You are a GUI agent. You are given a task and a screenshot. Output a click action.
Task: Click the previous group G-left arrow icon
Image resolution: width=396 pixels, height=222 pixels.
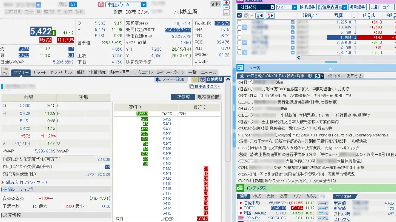(260, 16)
